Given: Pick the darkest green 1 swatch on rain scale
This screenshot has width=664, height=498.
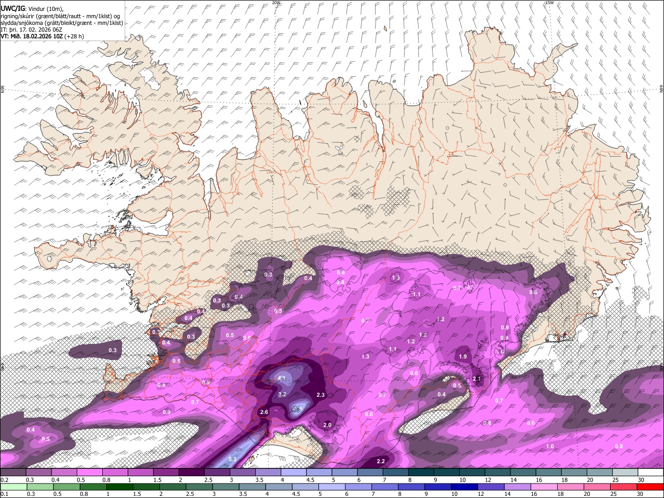Looking at the screenshot, I should pos(119,487).
